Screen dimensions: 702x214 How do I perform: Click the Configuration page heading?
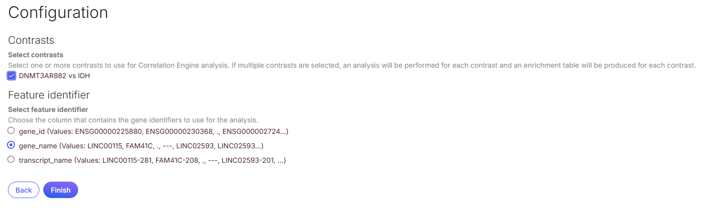tap(58, 12)
